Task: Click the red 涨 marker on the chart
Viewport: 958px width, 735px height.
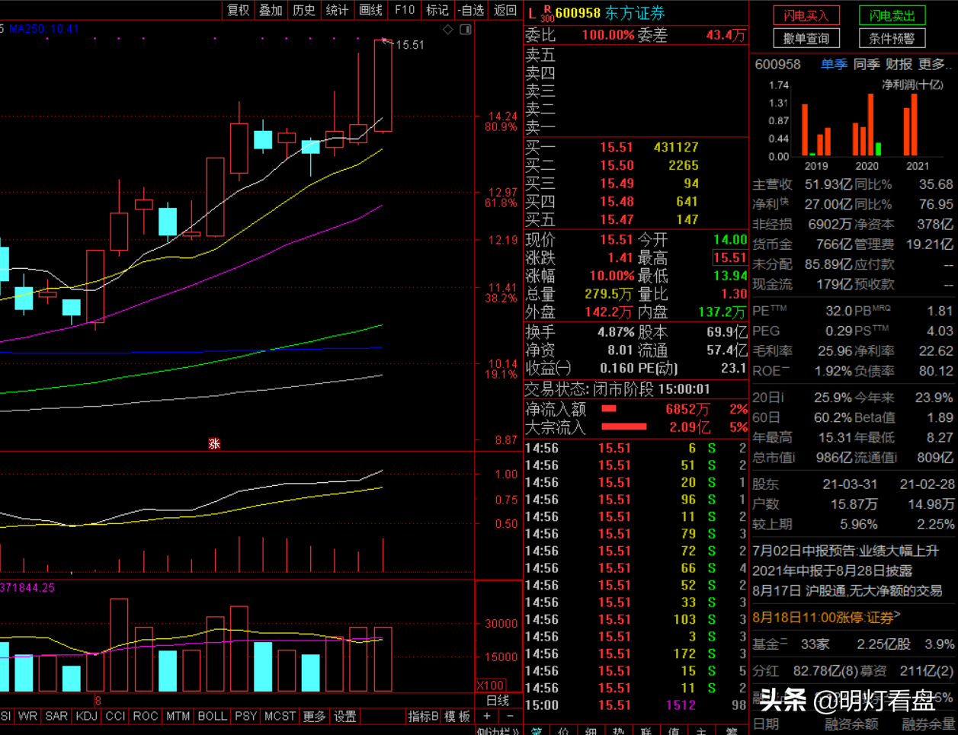Action: coord(214,443)
